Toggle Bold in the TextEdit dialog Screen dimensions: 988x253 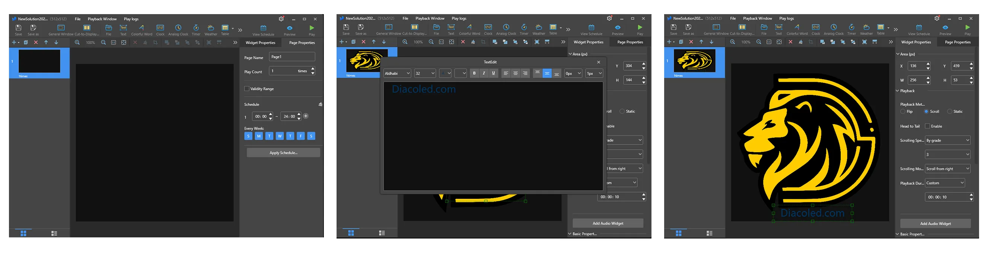(474, 73)
